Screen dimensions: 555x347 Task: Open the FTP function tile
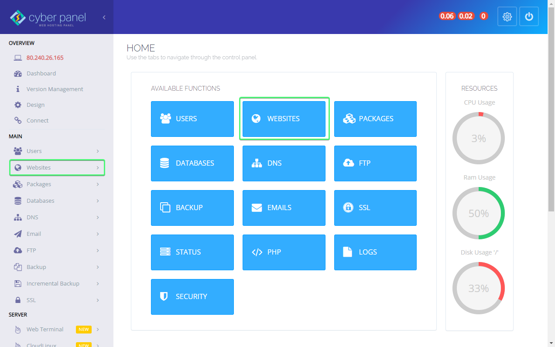(x=375, y=163)
